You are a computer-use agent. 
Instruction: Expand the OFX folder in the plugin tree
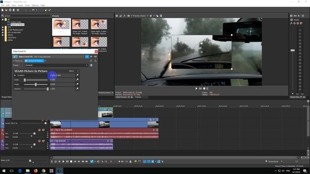click(2, 27)
